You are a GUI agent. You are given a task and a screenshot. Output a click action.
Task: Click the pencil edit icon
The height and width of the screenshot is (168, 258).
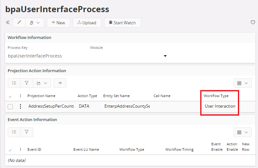tap(19, 23)
